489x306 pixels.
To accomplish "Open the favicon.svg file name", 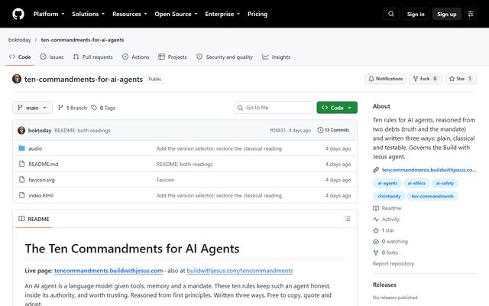I will tap(41, 180).
